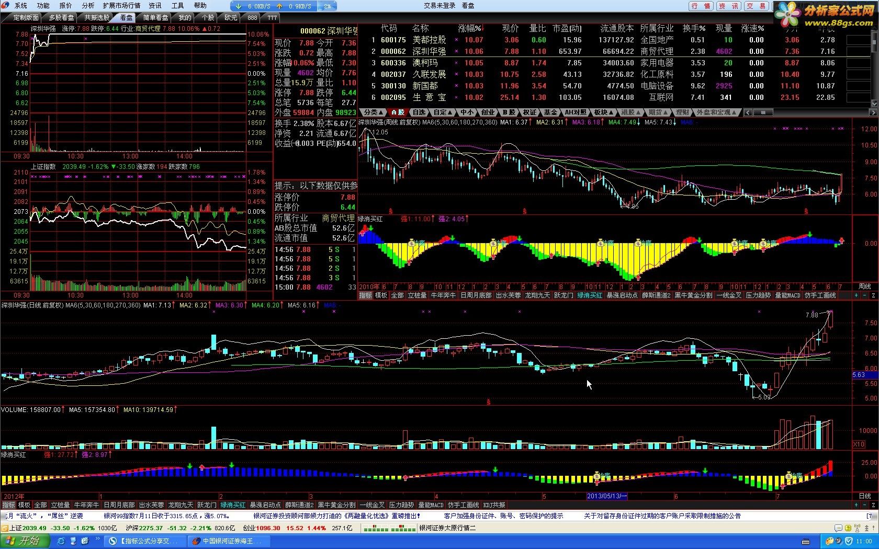
Task: Open the 系统 menu
Action: pos(21,6)
